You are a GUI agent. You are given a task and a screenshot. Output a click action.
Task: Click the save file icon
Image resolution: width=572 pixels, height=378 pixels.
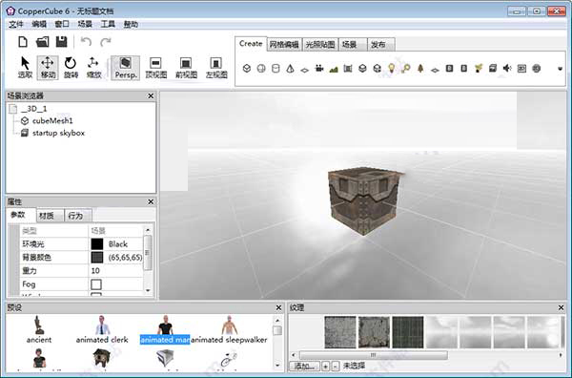61,42
